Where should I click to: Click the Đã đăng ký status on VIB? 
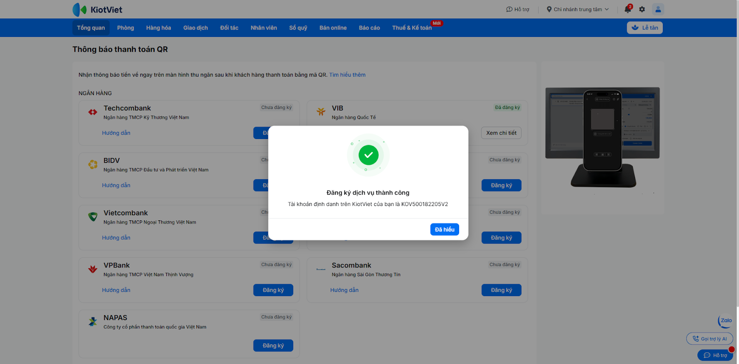pos(508,108)
